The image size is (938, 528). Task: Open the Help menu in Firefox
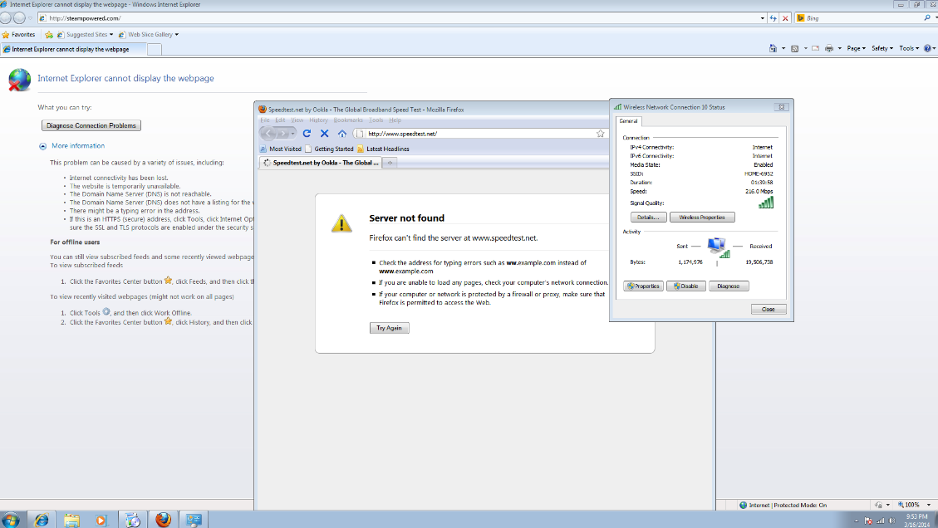pyautogui.click(x=395, y=120)
